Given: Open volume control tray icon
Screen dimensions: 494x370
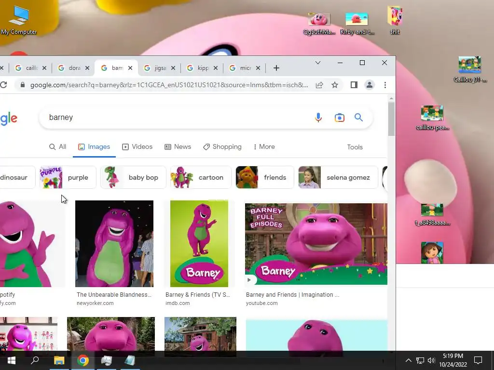Looking at the screenshot, I should (x=431, y=360).
